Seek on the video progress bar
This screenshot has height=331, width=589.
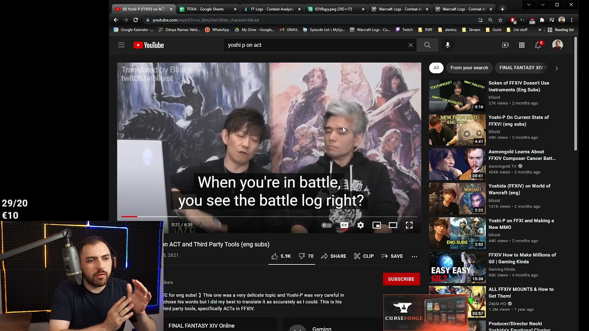point(269,217)
